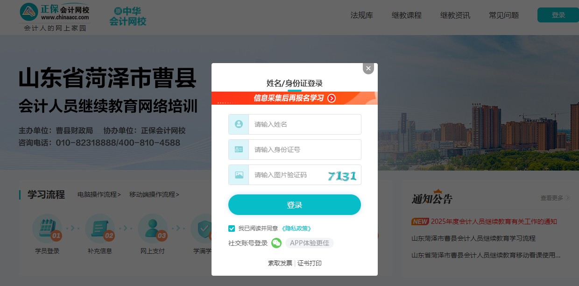Click the WeChat social login icon
The height and width of the screenshot is (286, 579).
[277, 243]
